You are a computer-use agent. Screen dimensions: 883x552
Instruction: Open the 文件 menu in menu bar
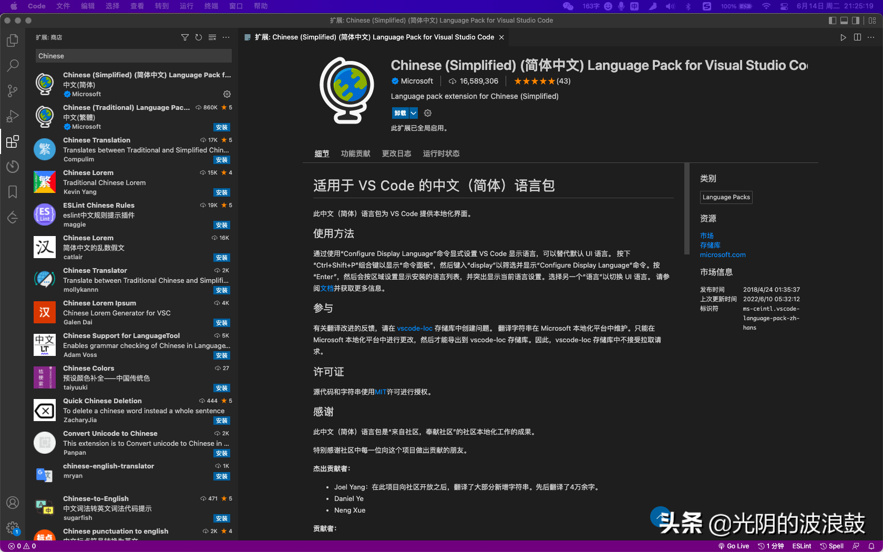63,6
